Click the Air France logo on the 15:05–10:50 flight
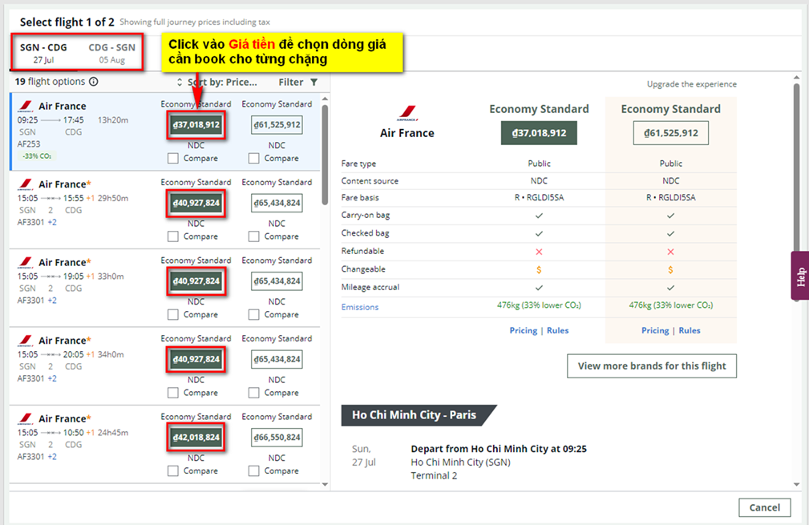 point(26,418)
